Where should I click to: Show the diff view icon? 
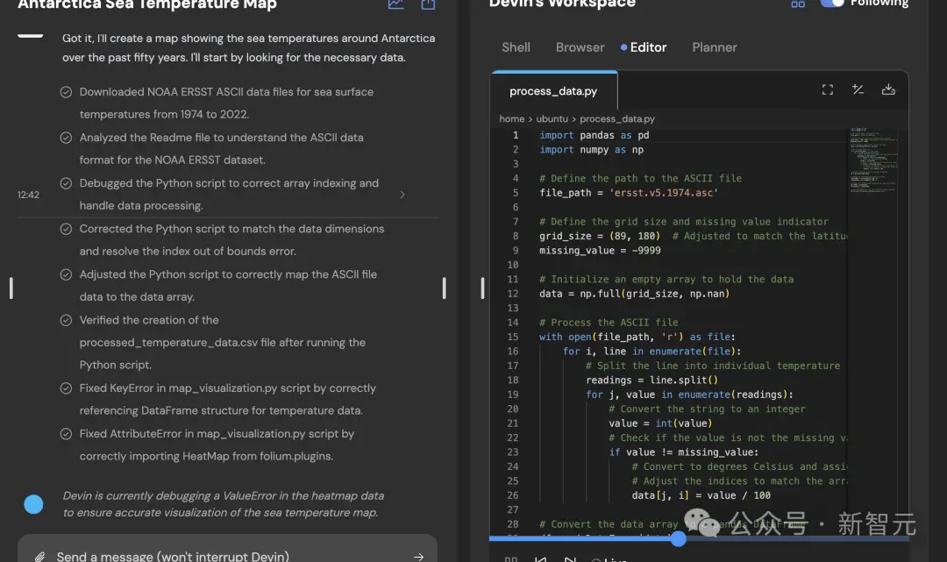(x=858, y=89)
